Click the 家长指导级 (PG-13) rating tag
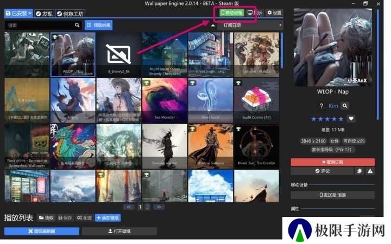This screenshot has width=391, height=244. tap(333, 150)
